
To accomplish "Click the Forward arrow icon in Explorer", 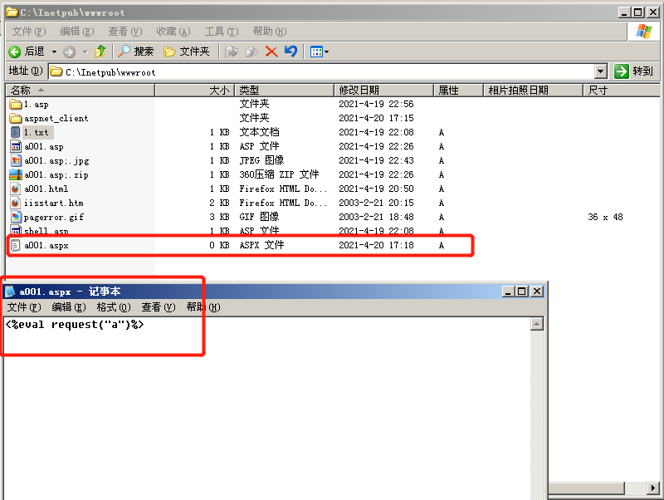I will (69, 51).
